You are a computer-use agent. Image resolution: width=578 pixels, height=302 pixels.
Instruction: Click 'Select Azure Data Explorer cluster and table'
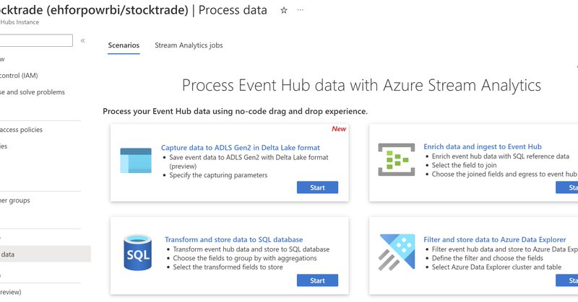pyautogui.click(x=496, y=267)
